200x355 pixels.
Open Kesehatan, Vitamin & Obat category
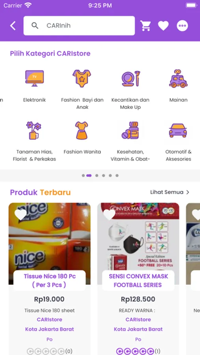click(x=130, y=131)
